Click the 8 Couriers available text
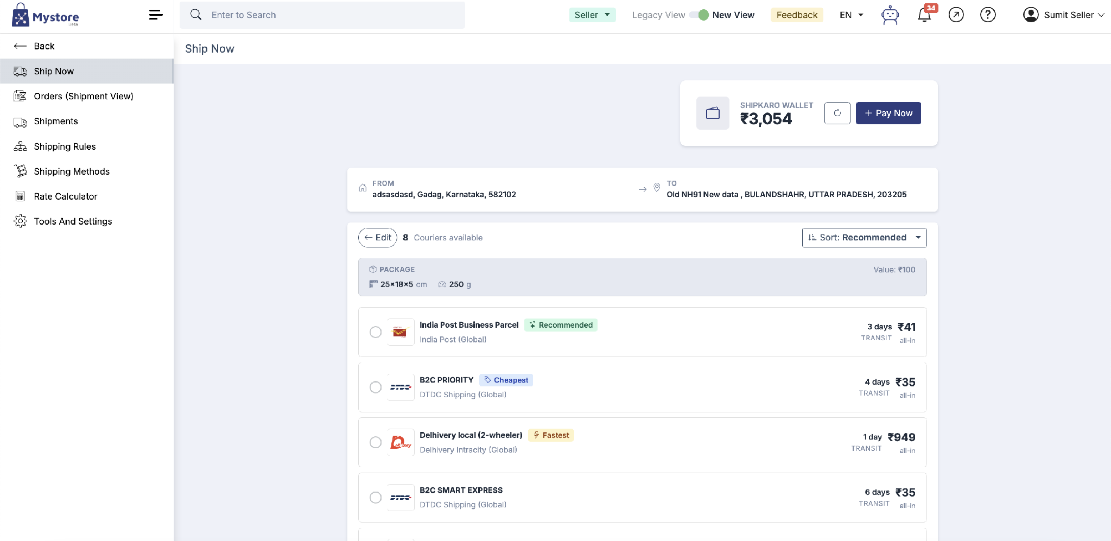This screenshot has width=1111, height=541. click(x=442, y=238)
